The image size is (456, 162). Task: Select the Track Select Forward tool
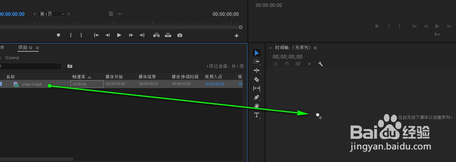click(x=257, y=62)
